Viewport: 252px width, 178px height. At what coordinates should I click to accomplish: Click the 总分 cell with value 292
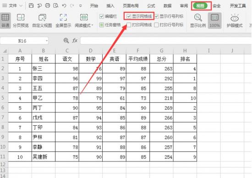click(162, 78)
